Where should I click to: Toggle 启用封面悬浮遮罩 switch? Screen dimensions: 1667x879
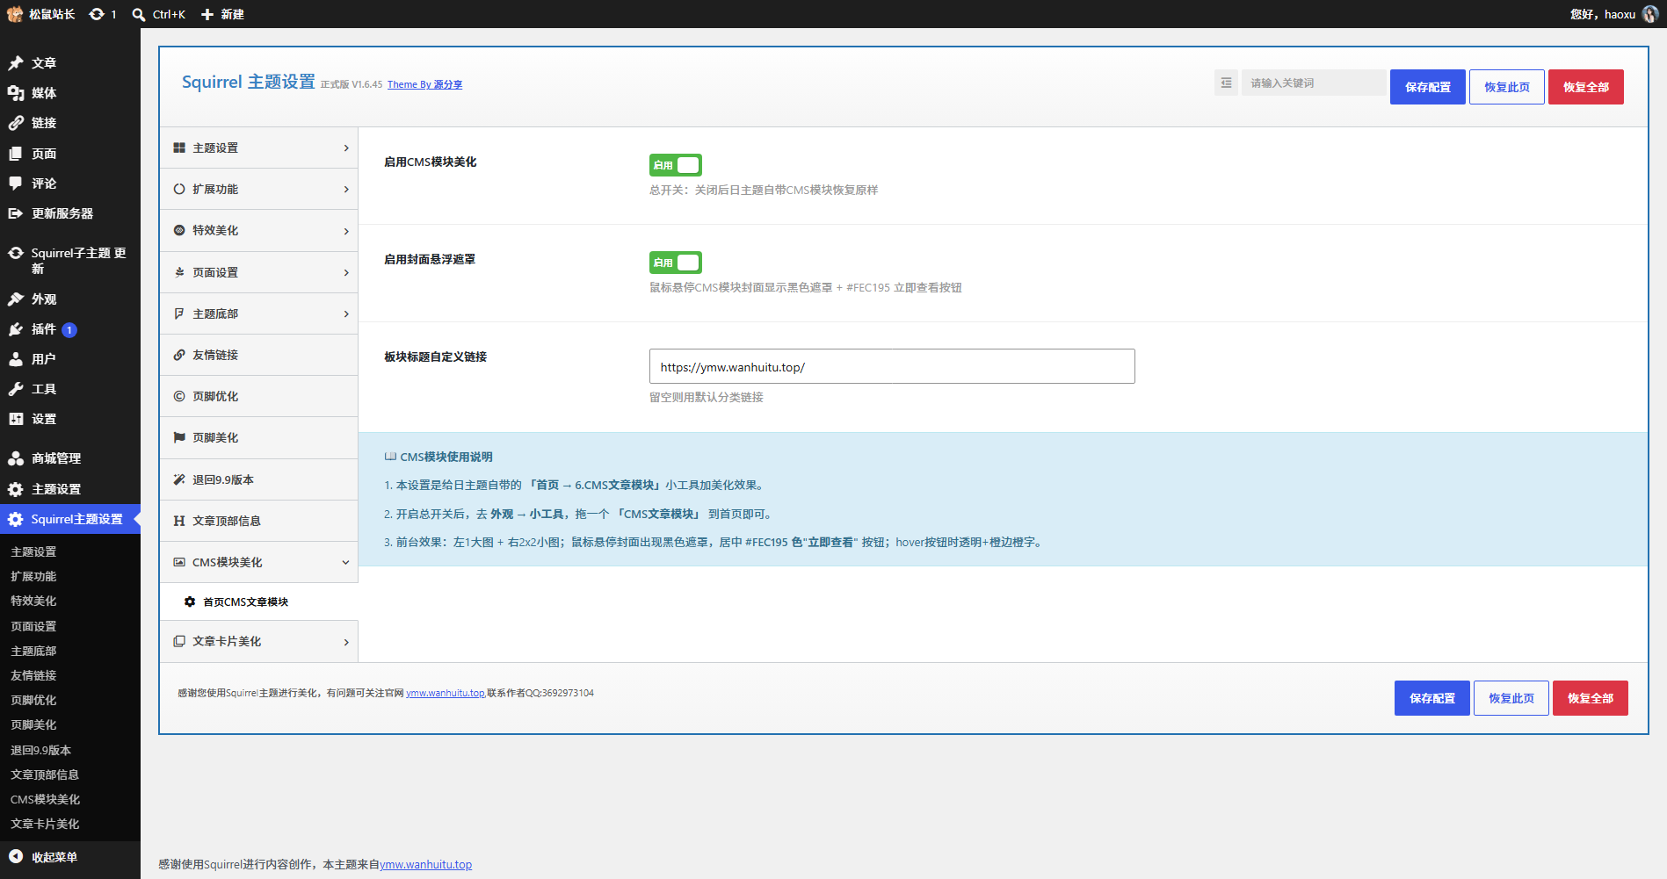(x=676, y=263)
